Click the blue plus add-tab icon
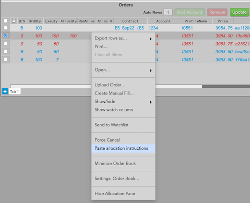This screenshot has width=250, height=203. [5, 92]
